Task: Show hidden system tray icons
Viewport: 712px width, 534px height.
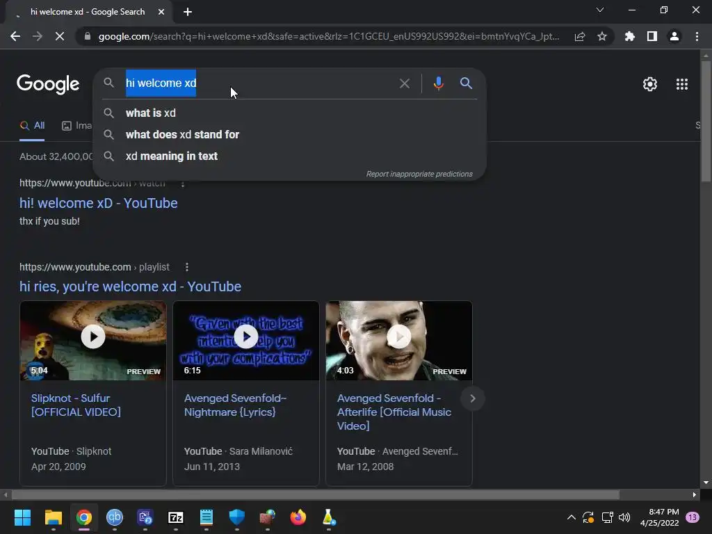Action: click(x=572, y=517)
